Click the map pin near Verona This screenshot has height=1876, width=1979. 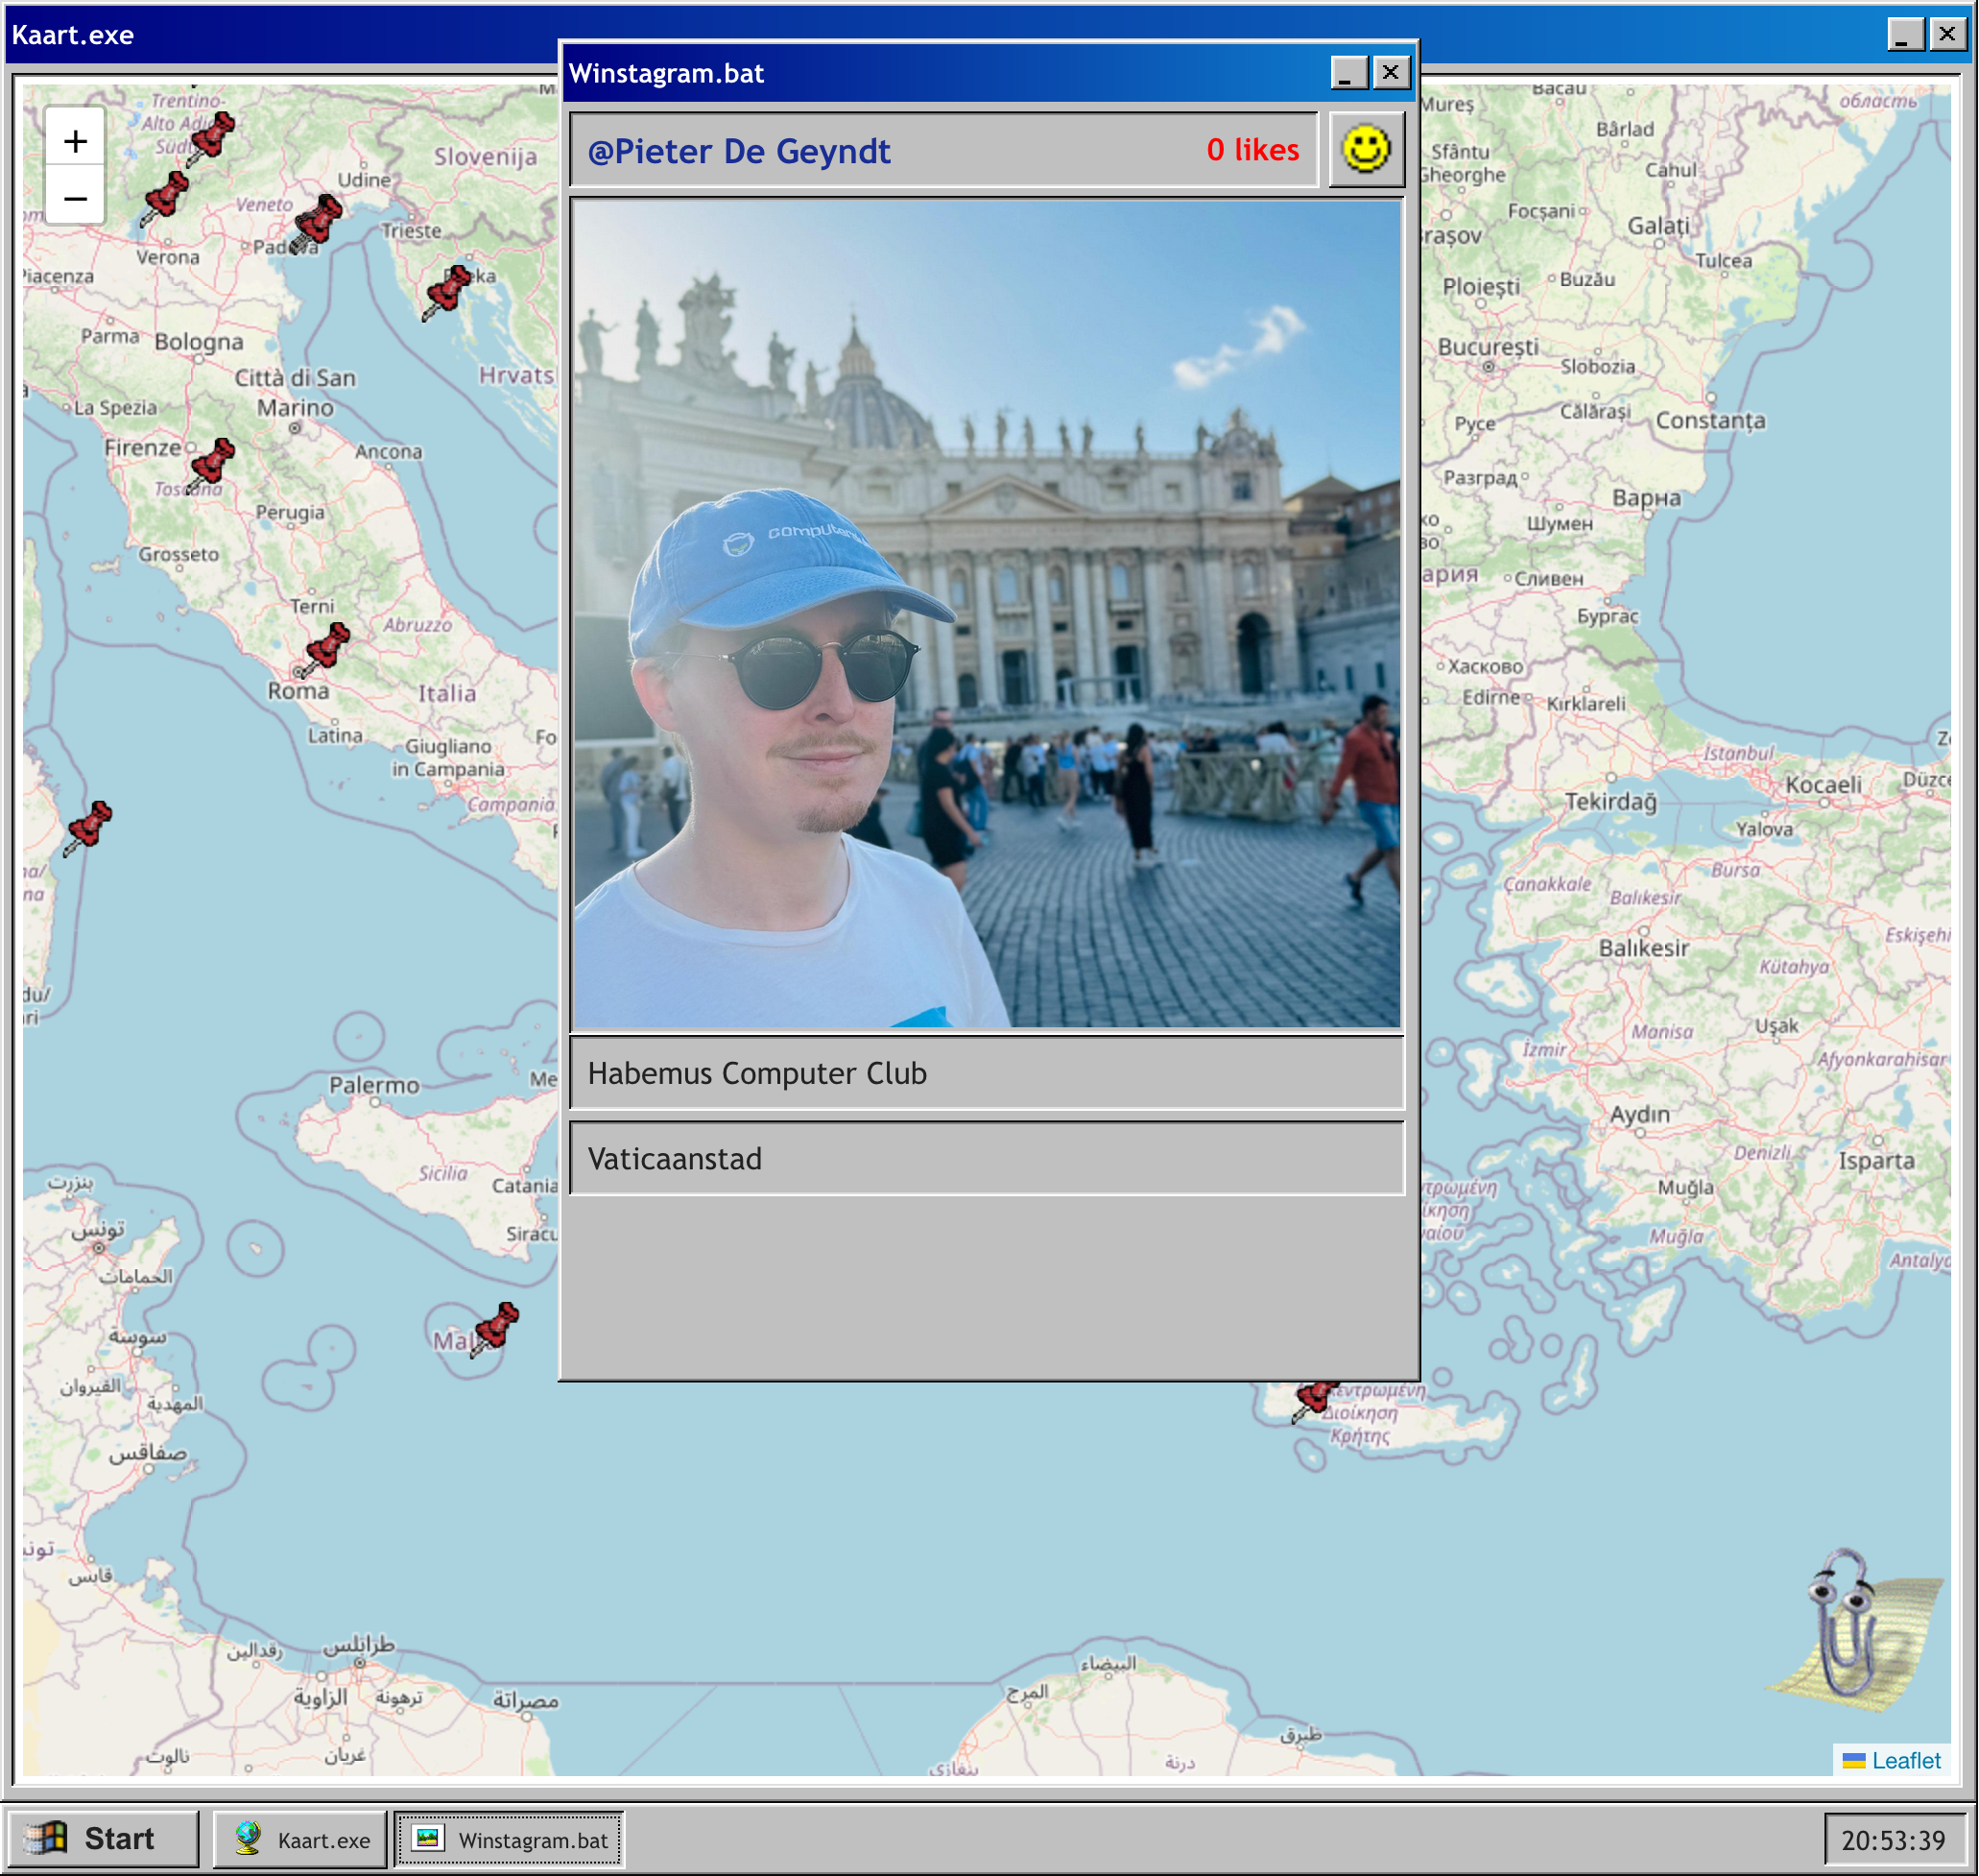pyautogui.click(x=165, y=195)
